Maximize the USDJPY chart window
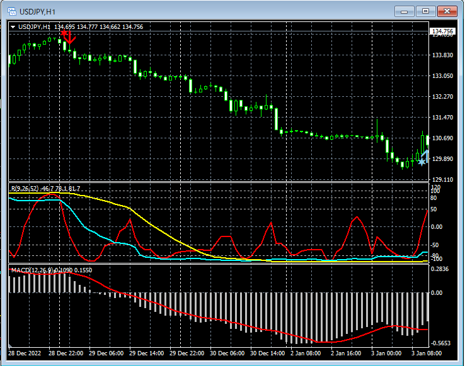The width and height of the screenshot is (465, 366). 427,11
